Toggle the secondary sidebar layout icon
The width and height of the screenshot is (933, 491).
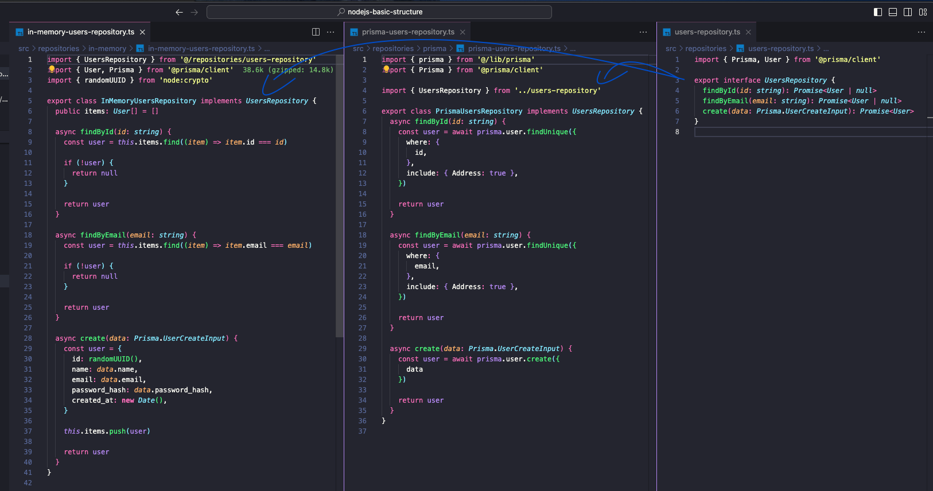(908, 12)
